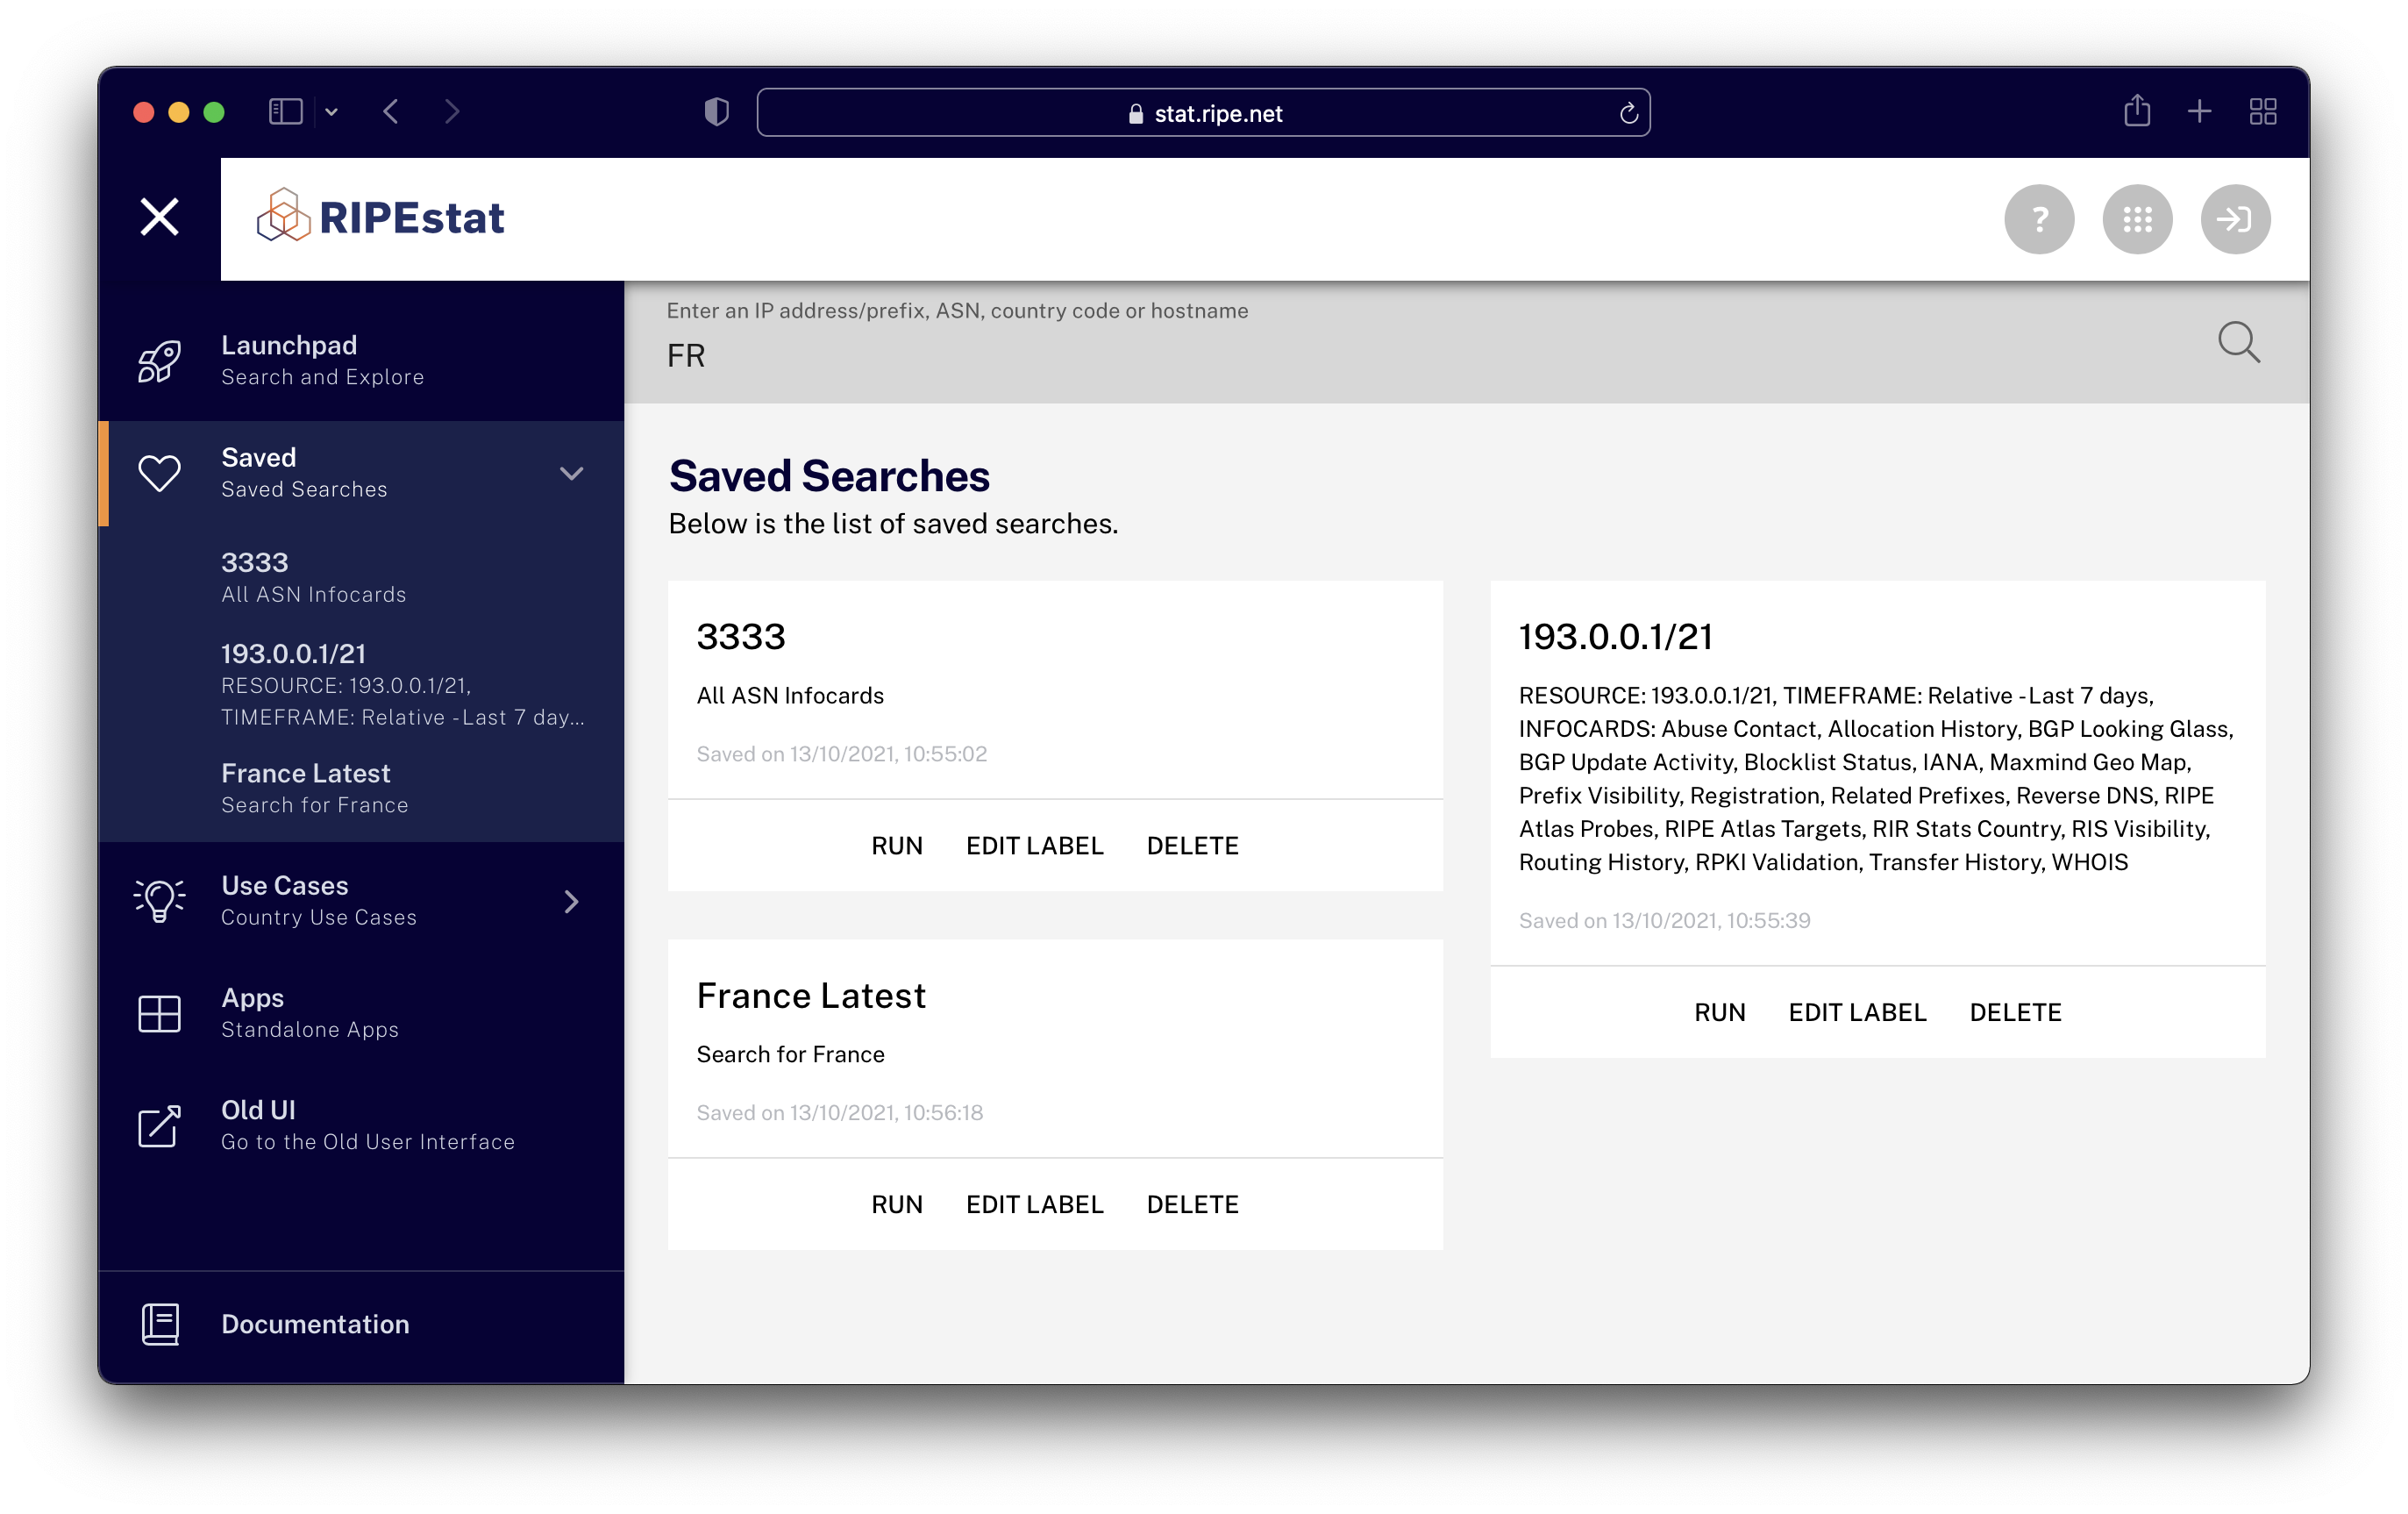Delete the France Latest saved search
Viewport: 2408px width, 1514px height.
(1192, 1204)
